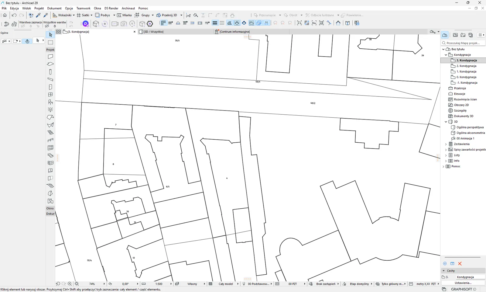Select the Wall tool in the toolbox

(50, 57)
